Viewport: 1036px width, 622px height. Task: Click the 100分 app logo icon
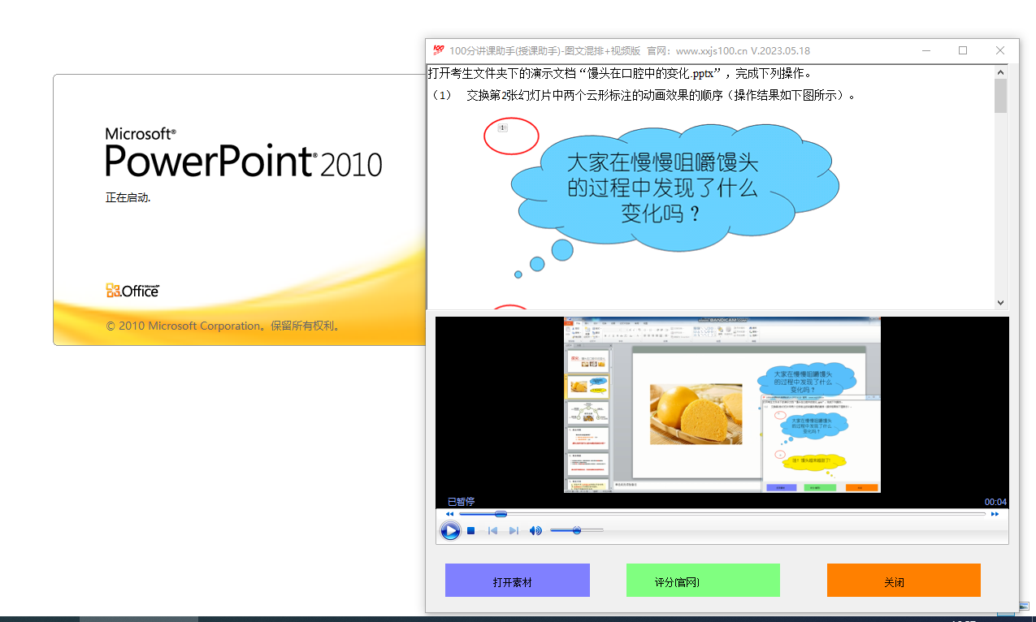click(439, 50)
